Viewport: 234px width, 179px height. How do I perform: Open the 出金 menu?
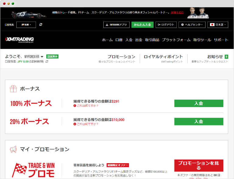coord(139,40)
